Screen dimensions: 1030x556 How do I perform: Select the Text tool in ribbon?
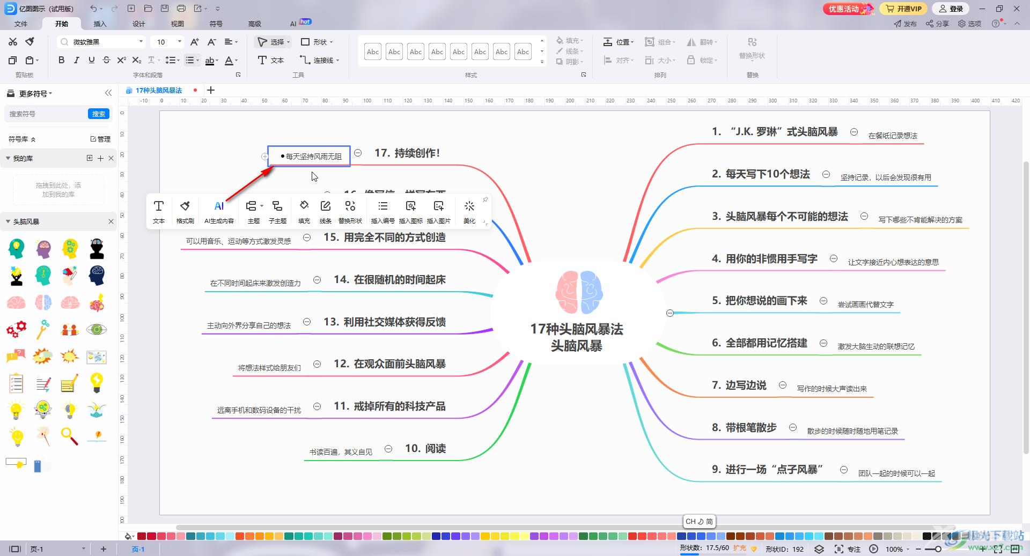click(x=270, y=60)
